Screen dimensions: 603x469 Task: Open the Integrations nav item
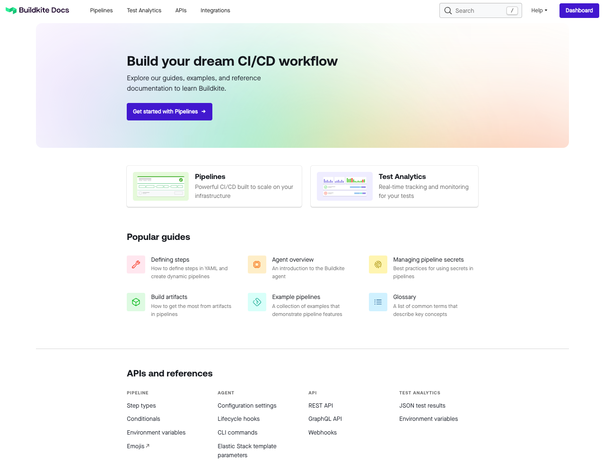(215, 10)
